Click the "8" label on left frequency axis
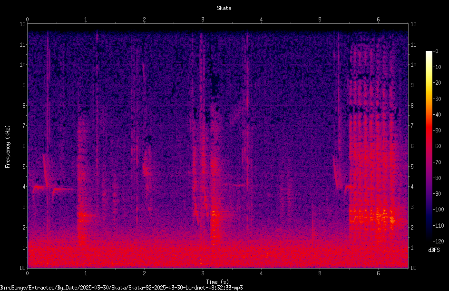 click(x=24, y=106)
